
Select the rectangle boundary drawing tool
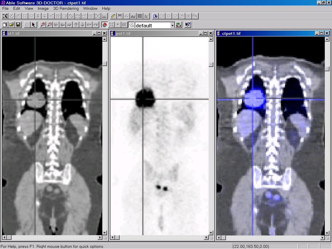[25, 16]
